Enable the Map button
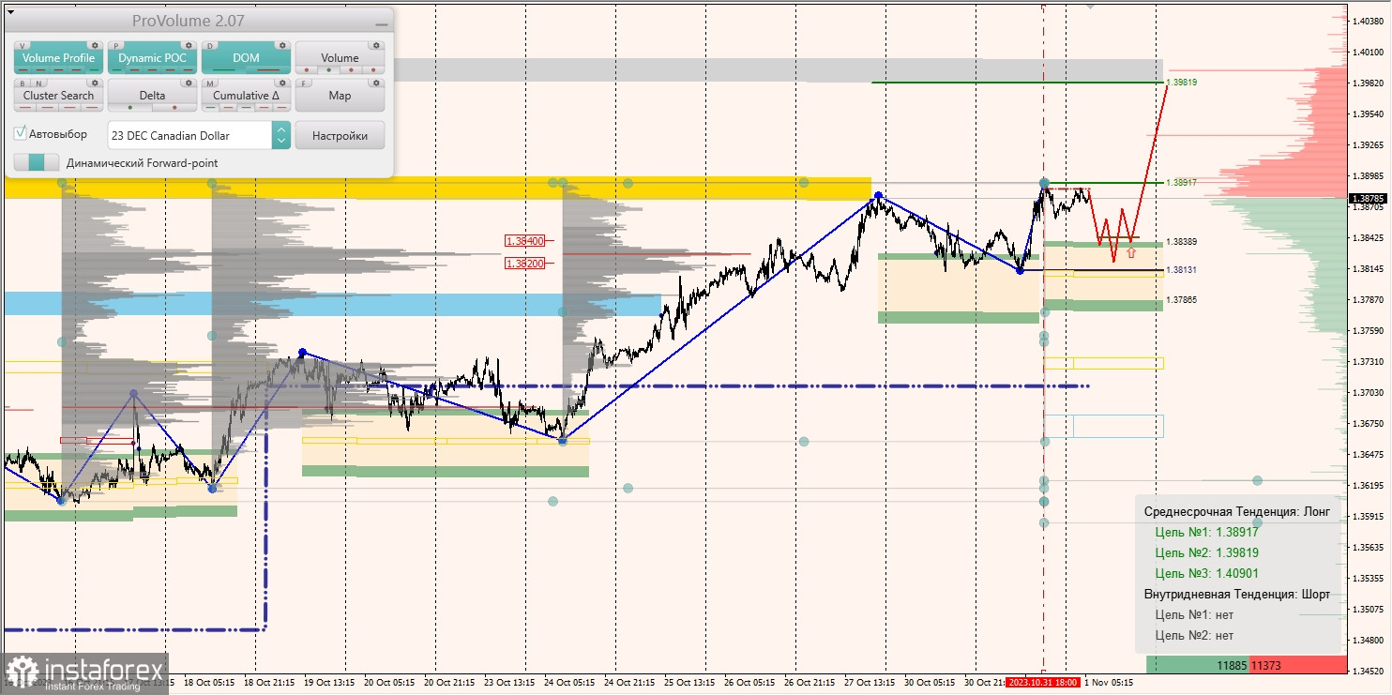 (x=340, y=96)
